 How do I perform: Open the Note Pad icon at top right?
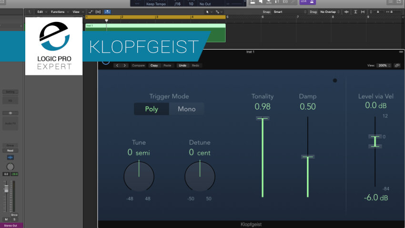399,2
